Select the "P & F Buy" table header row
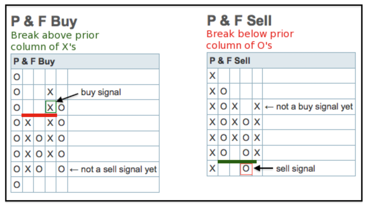The height and width of the screenshot is (206, 367). 85,61
